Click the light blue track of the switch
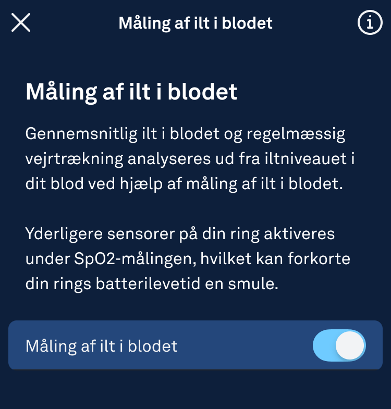 (x=322, y=345)
